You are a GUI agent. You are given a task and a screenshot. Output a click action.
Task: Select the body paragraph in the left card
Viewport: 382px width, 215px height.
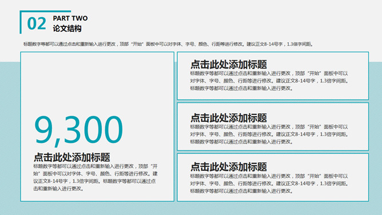tap(95, 177)
